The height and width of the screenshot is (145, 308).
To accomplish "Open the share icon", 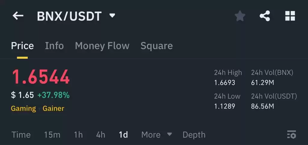I will [265, 16].
